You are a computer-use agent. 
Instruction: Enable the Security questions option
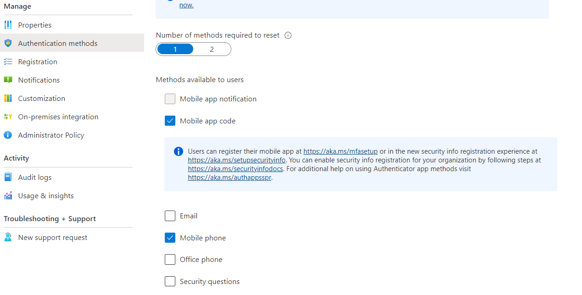click(170, 281)
